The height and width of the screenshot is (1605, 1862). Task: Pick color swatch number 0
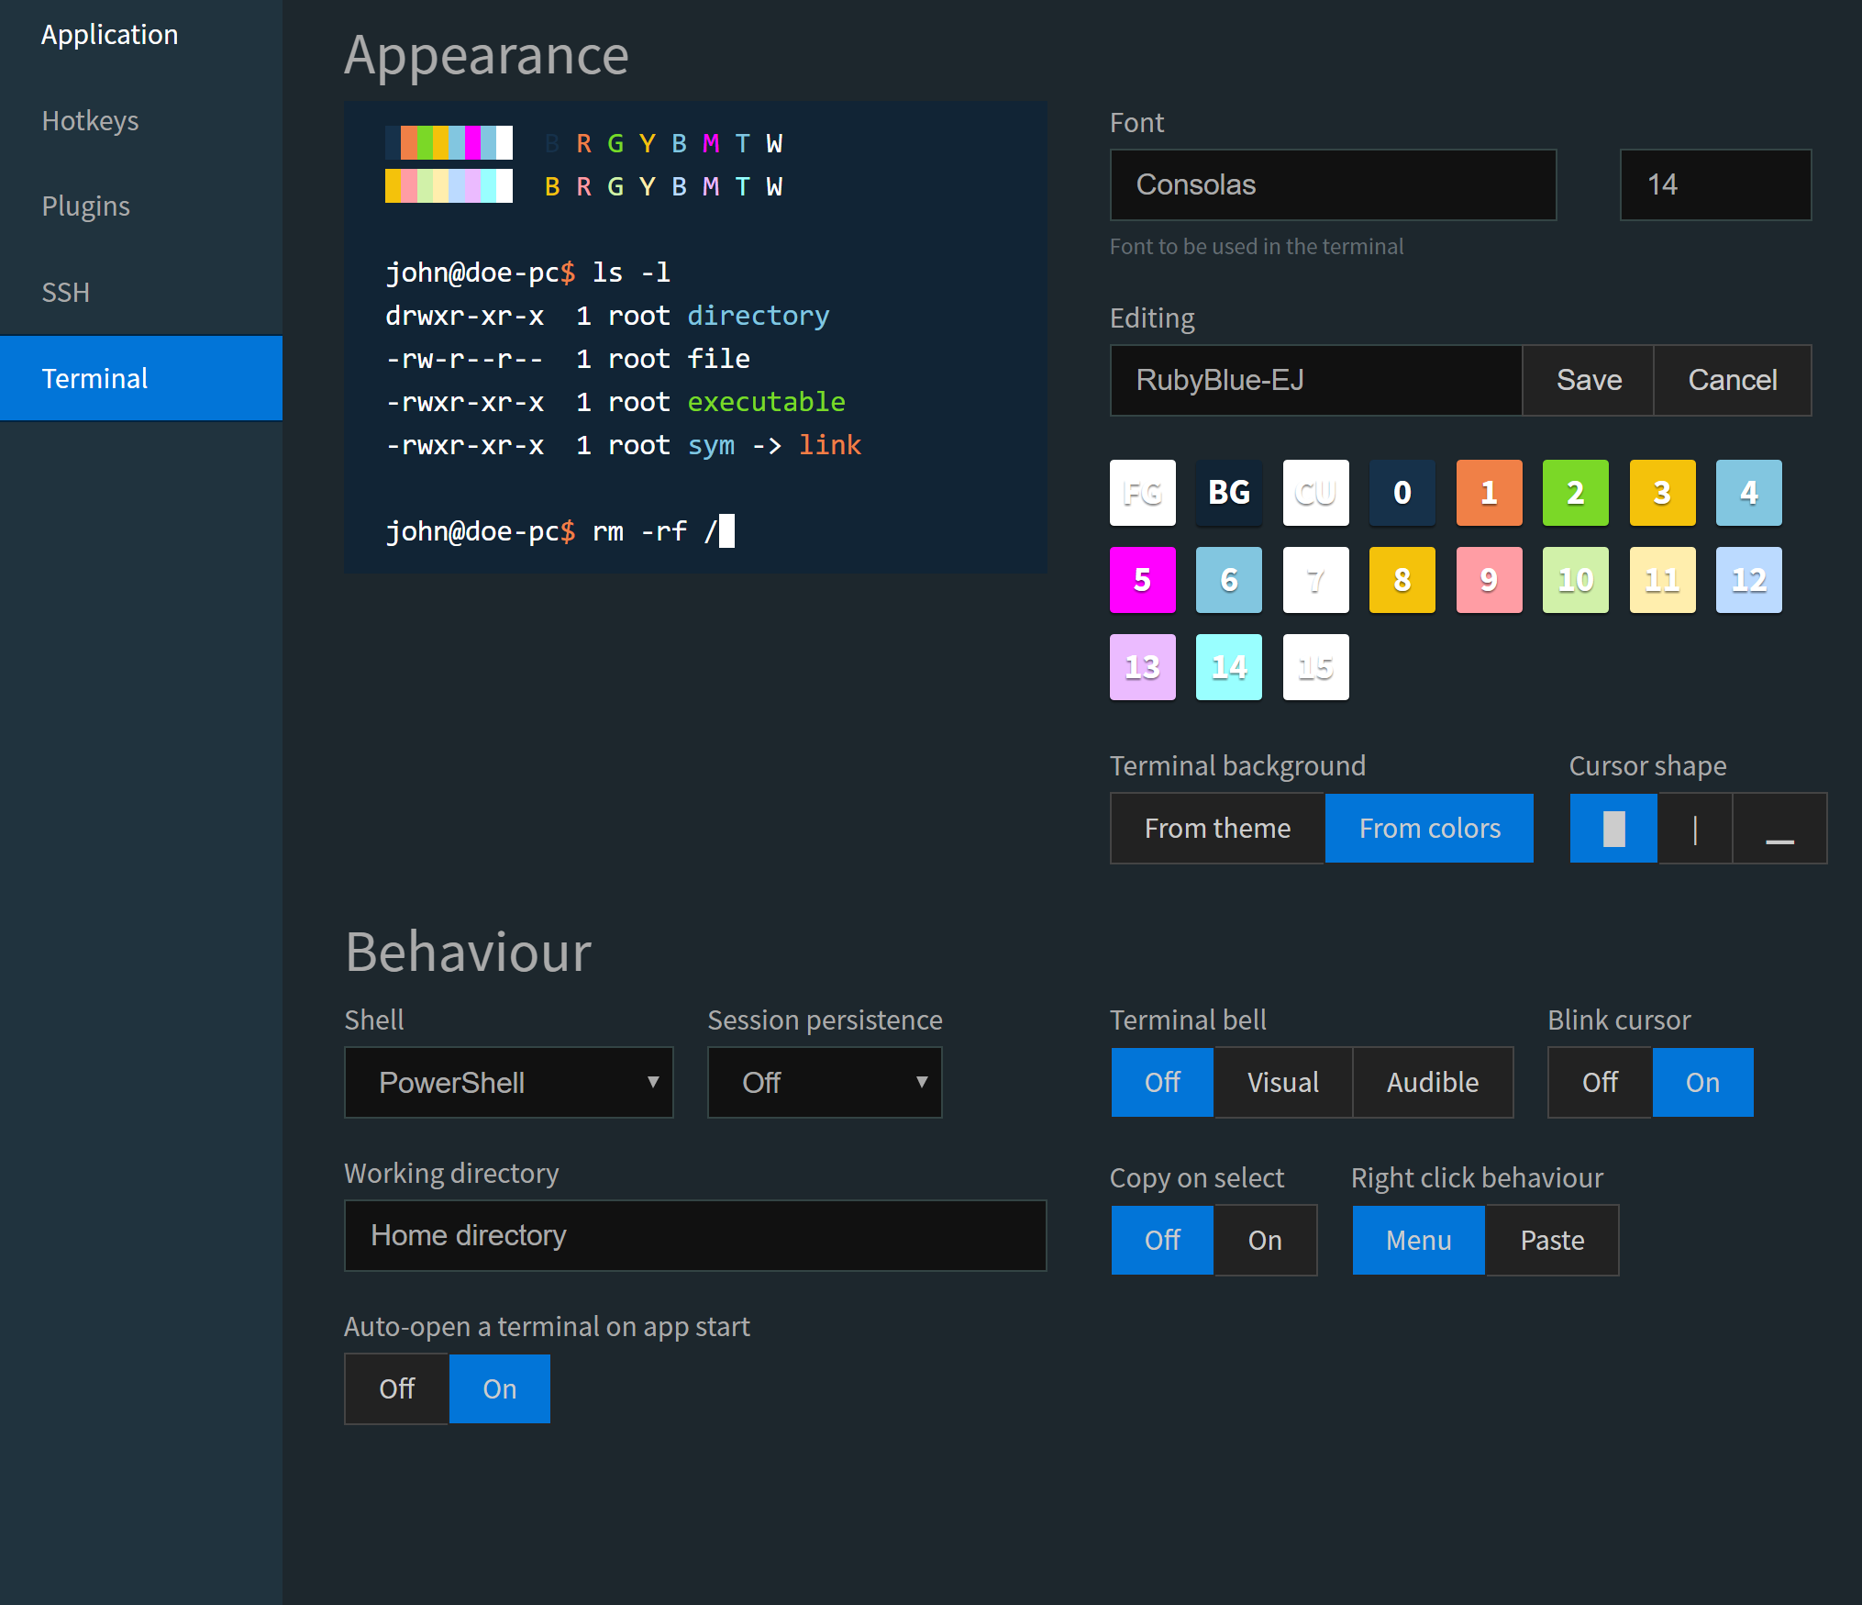coord(1402,493)
